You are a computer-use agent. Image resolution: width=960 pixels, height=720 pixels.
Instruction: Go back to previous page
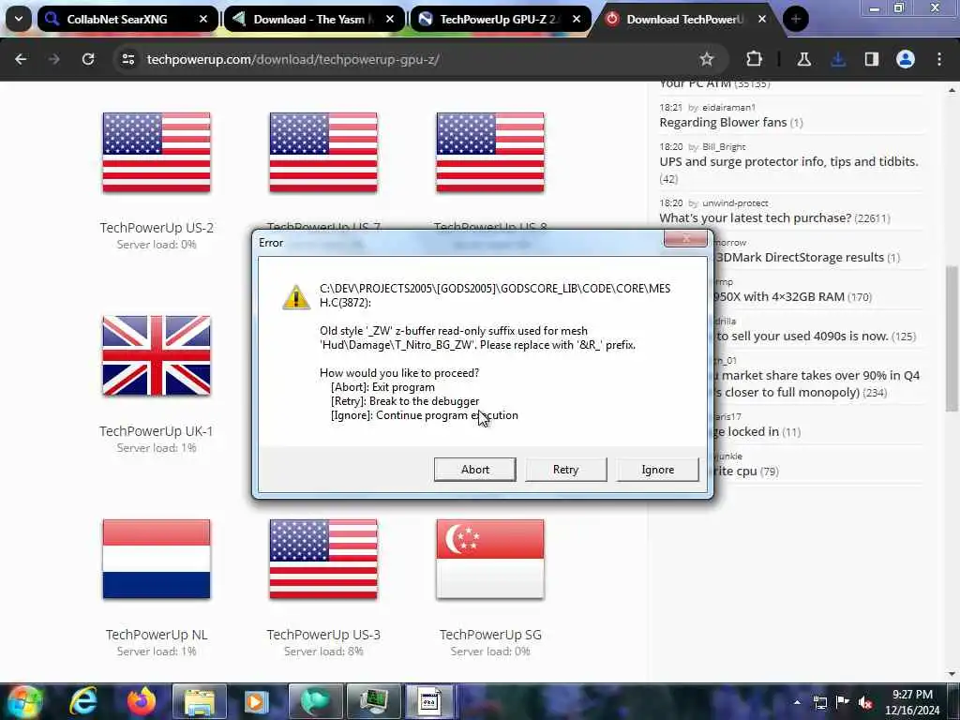point(21,59)
